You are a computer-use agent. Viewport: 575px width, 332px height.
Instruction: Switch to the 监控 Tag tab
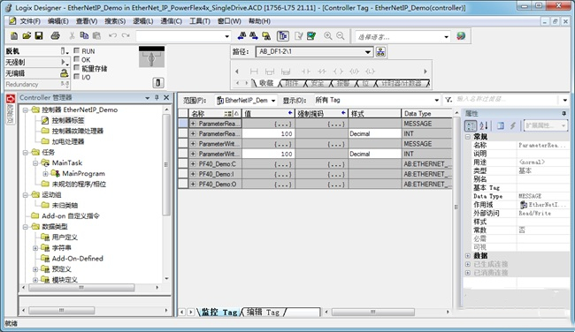[x=219, y=313]
